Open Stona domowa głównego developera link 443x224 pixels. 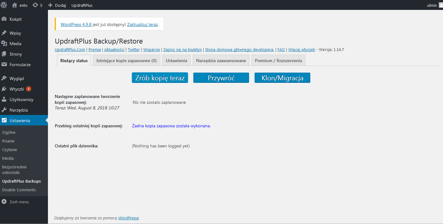click(239, 49)
